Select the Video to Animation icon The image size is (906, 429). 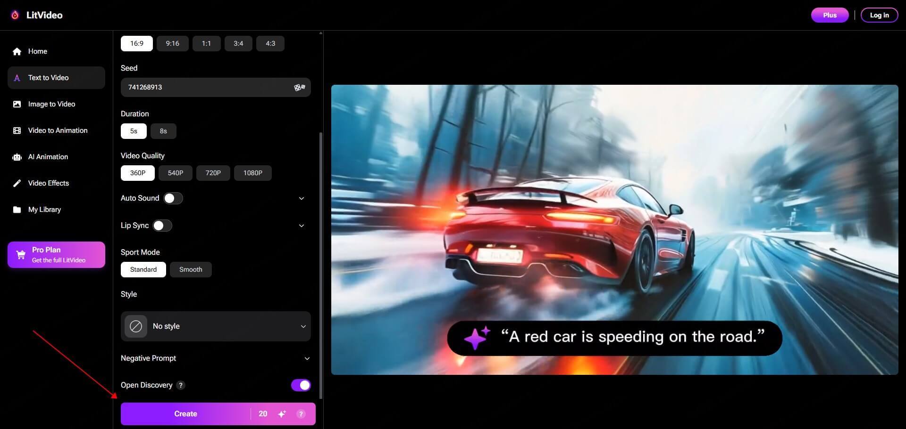[17, 130]
